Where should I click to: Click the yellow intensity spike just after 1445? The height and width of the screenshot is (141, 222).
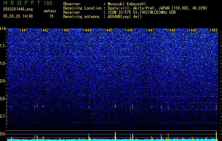tap(115, 136)
